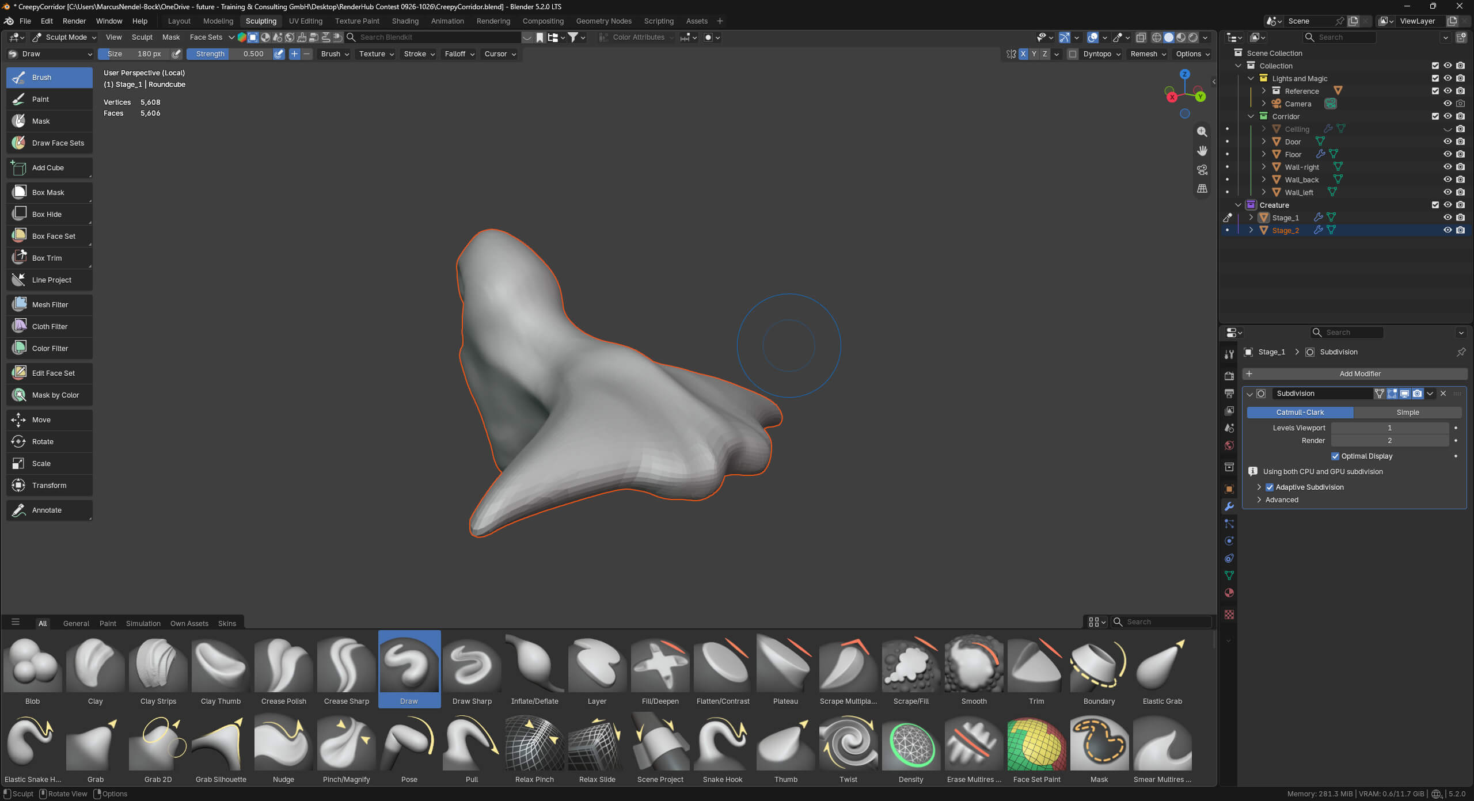Enable Y axis symmetry
1474x801 pixels.
coord(1034,54)
